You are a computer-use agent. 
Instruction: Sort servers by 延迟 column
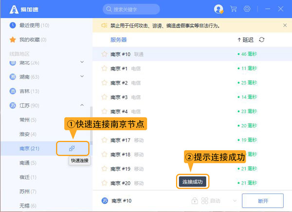pos(246,40)
